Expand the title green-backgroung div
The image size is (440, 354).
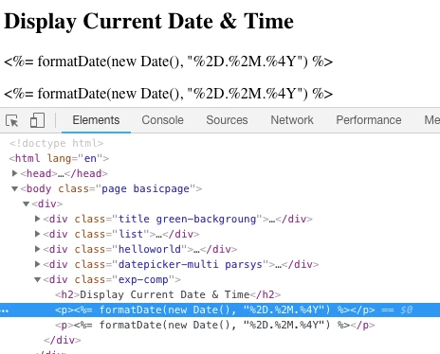point(37,219)
